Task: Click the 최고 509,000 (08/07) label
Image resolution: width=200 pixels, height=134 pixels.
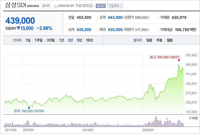Action: tap(165, 57)
